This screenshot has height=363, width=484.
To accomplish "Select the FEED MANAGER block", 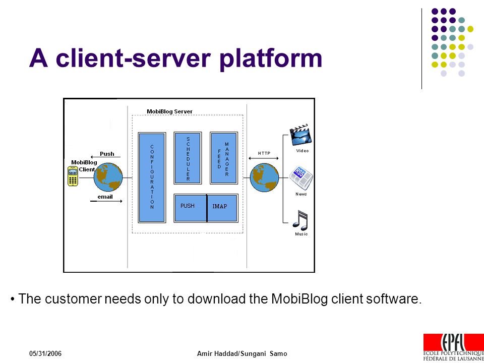I will 224,158.
